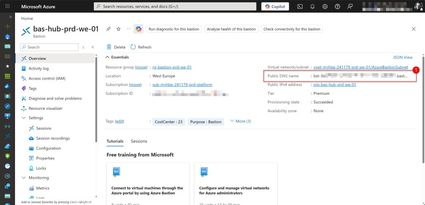Viewport: 425px width, 205px height.
Task: Close the bastion blade with X
Action: click(x=413, y=29)
